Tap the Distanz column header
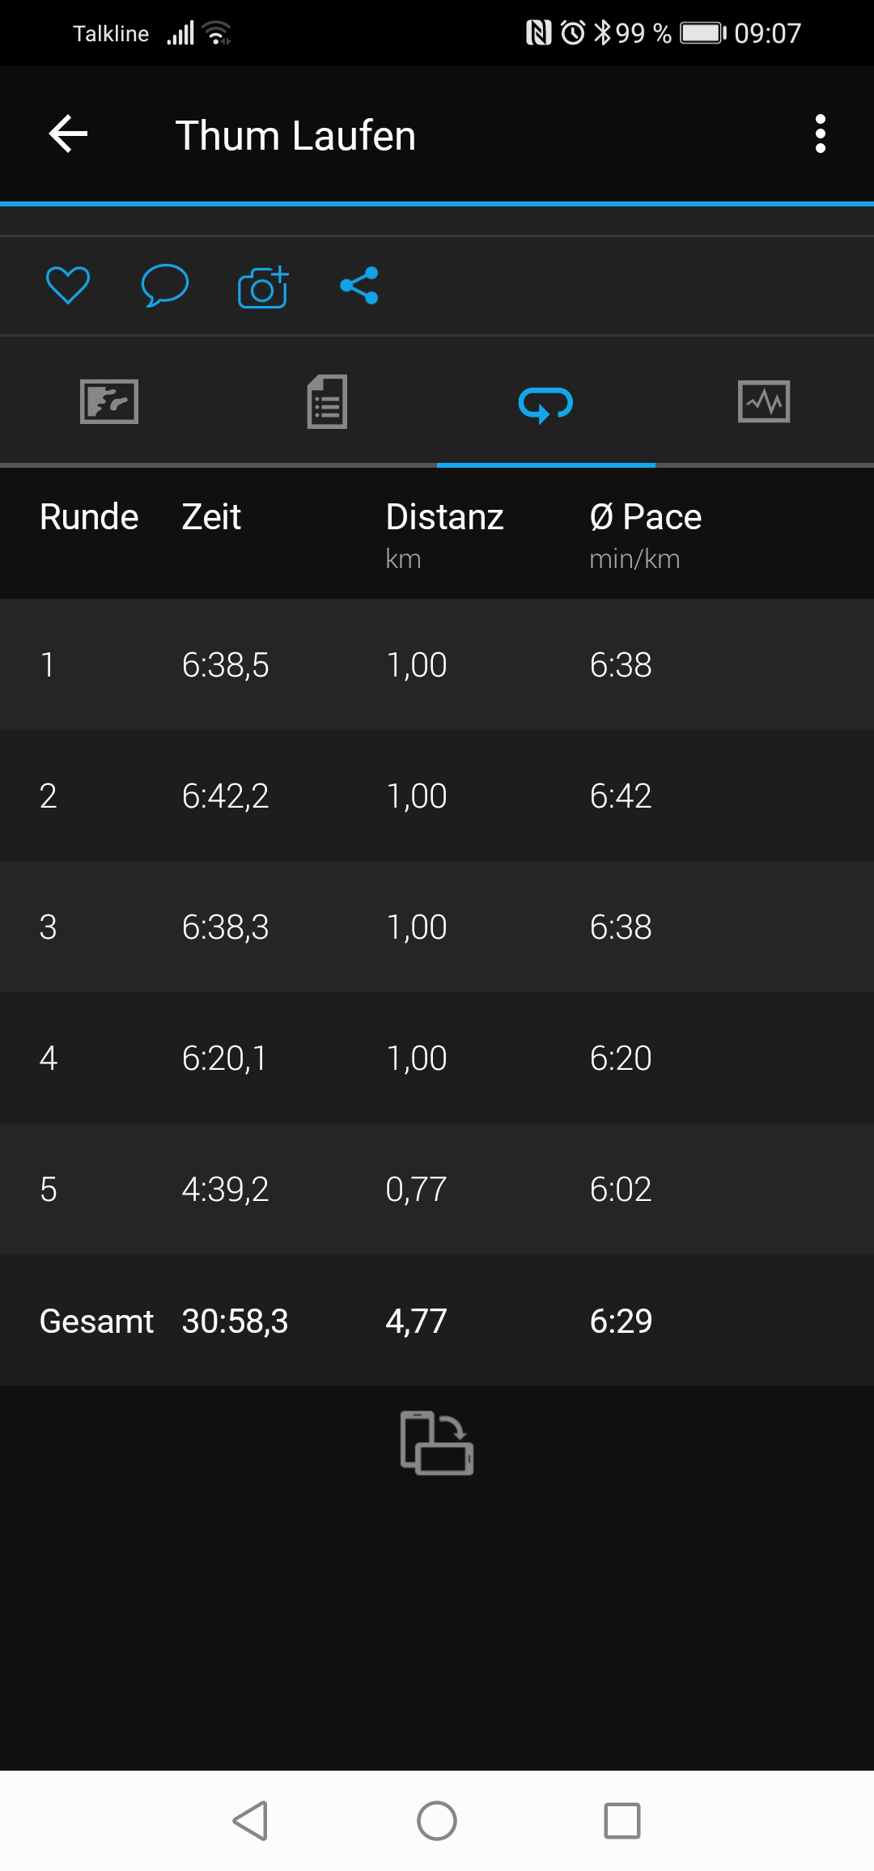874x1871 pixels. (444, 517)
